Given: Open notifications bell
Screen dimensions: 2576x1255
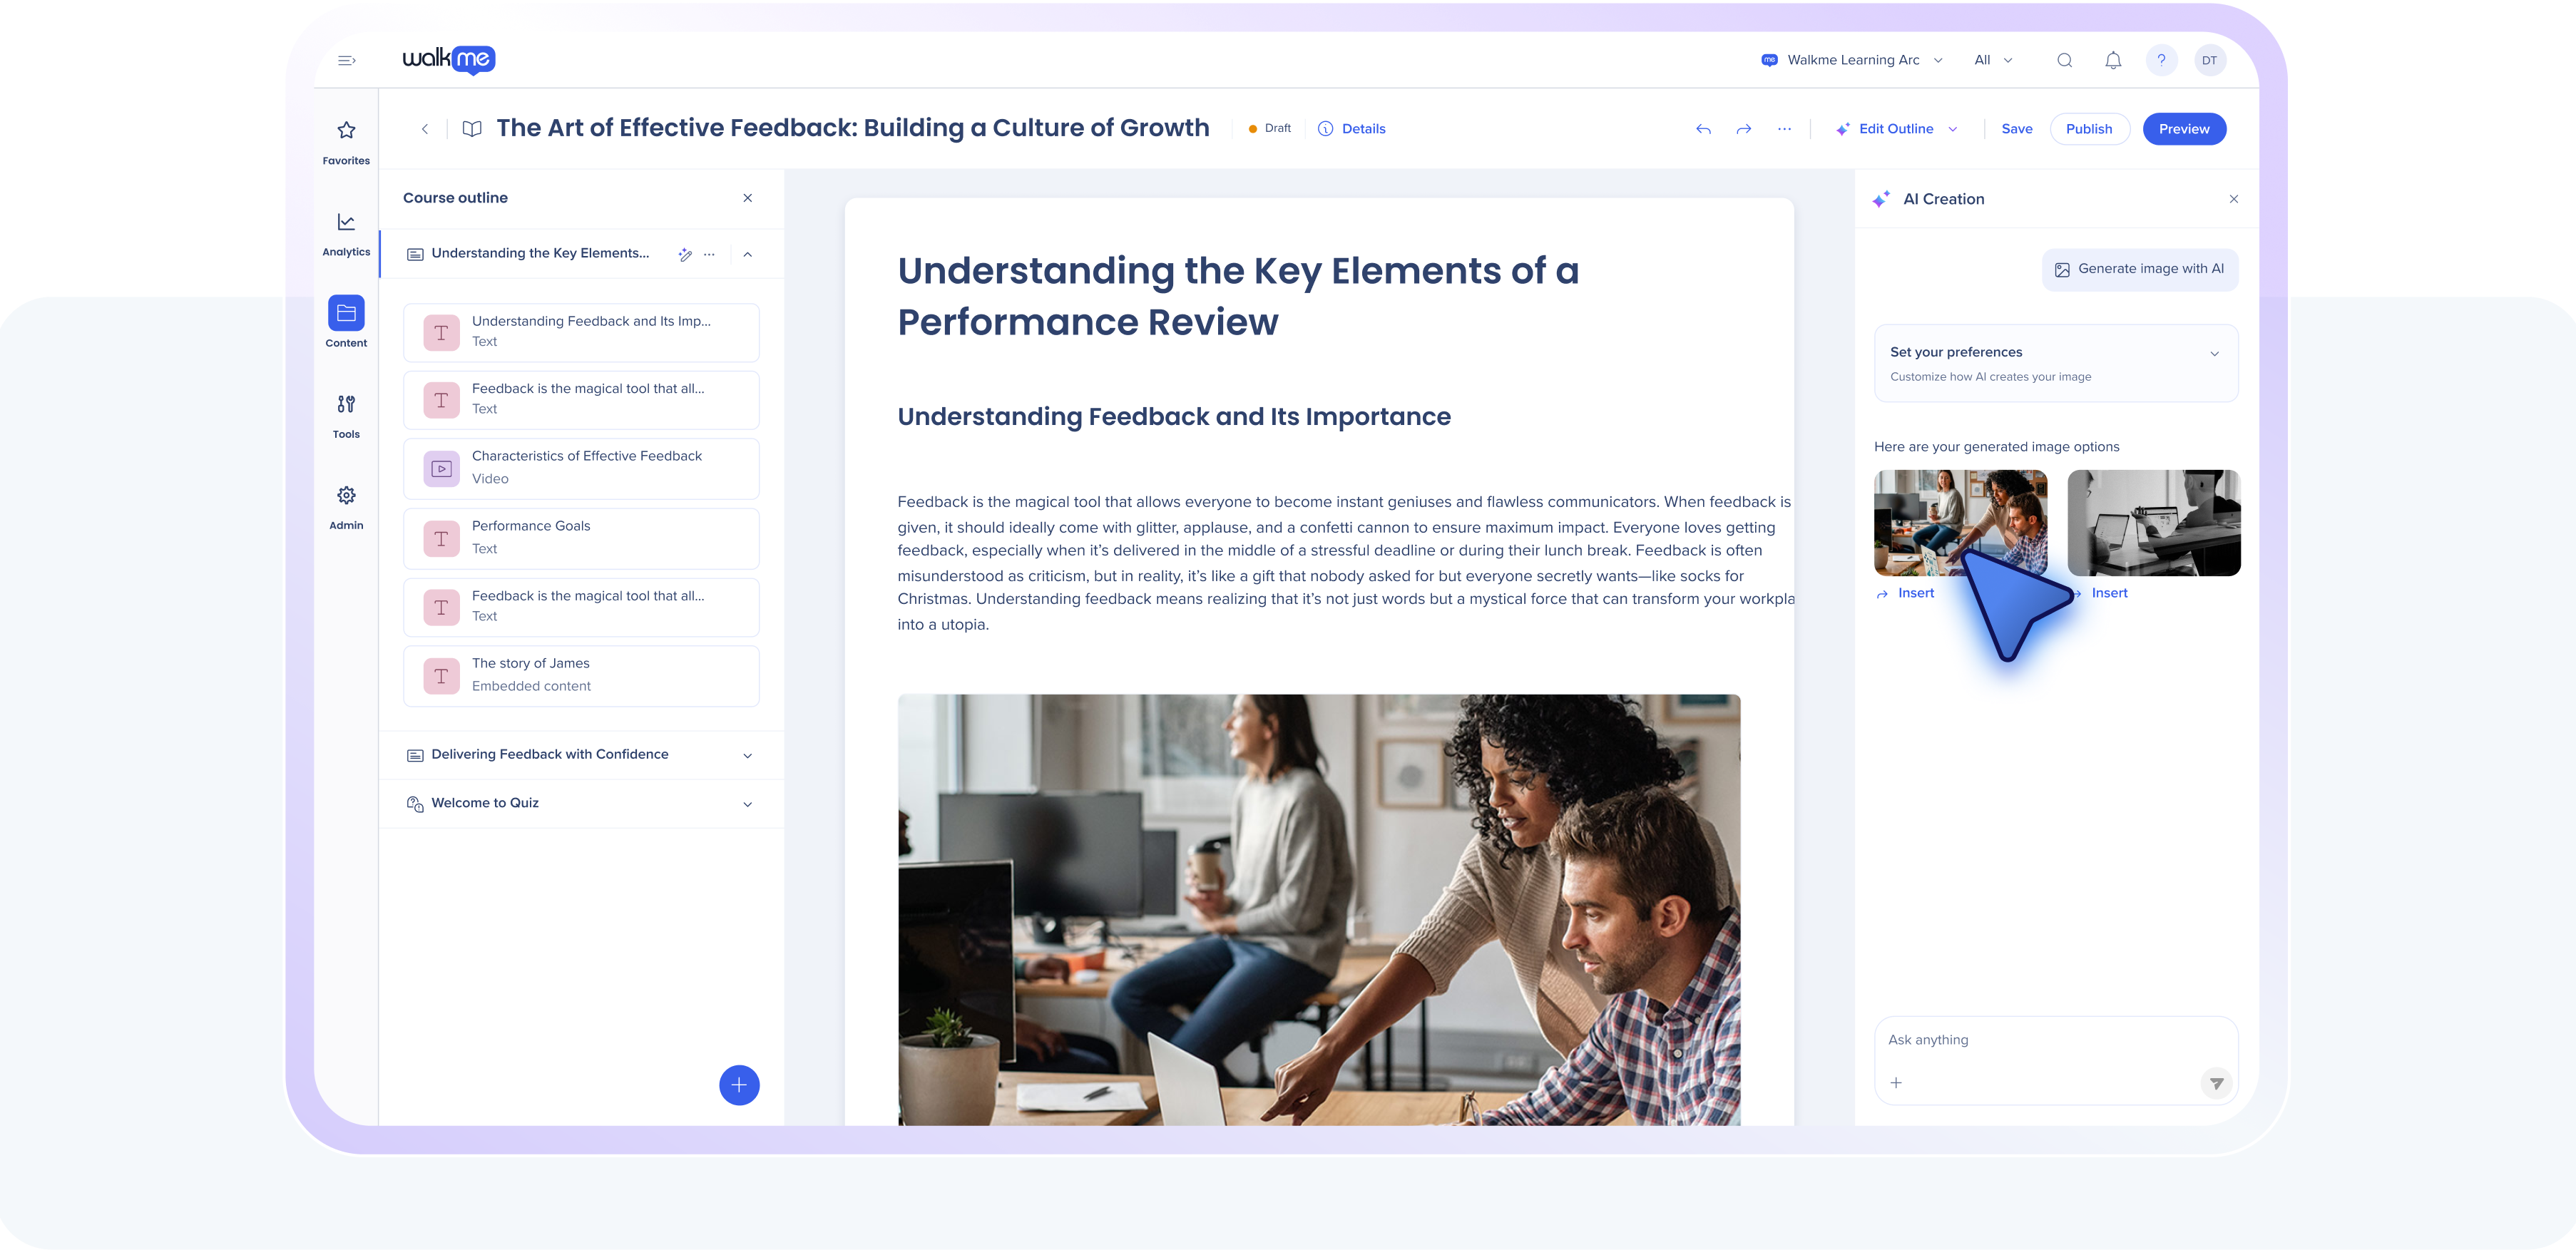Looking at the screenshot, I should coord(2113,61).
